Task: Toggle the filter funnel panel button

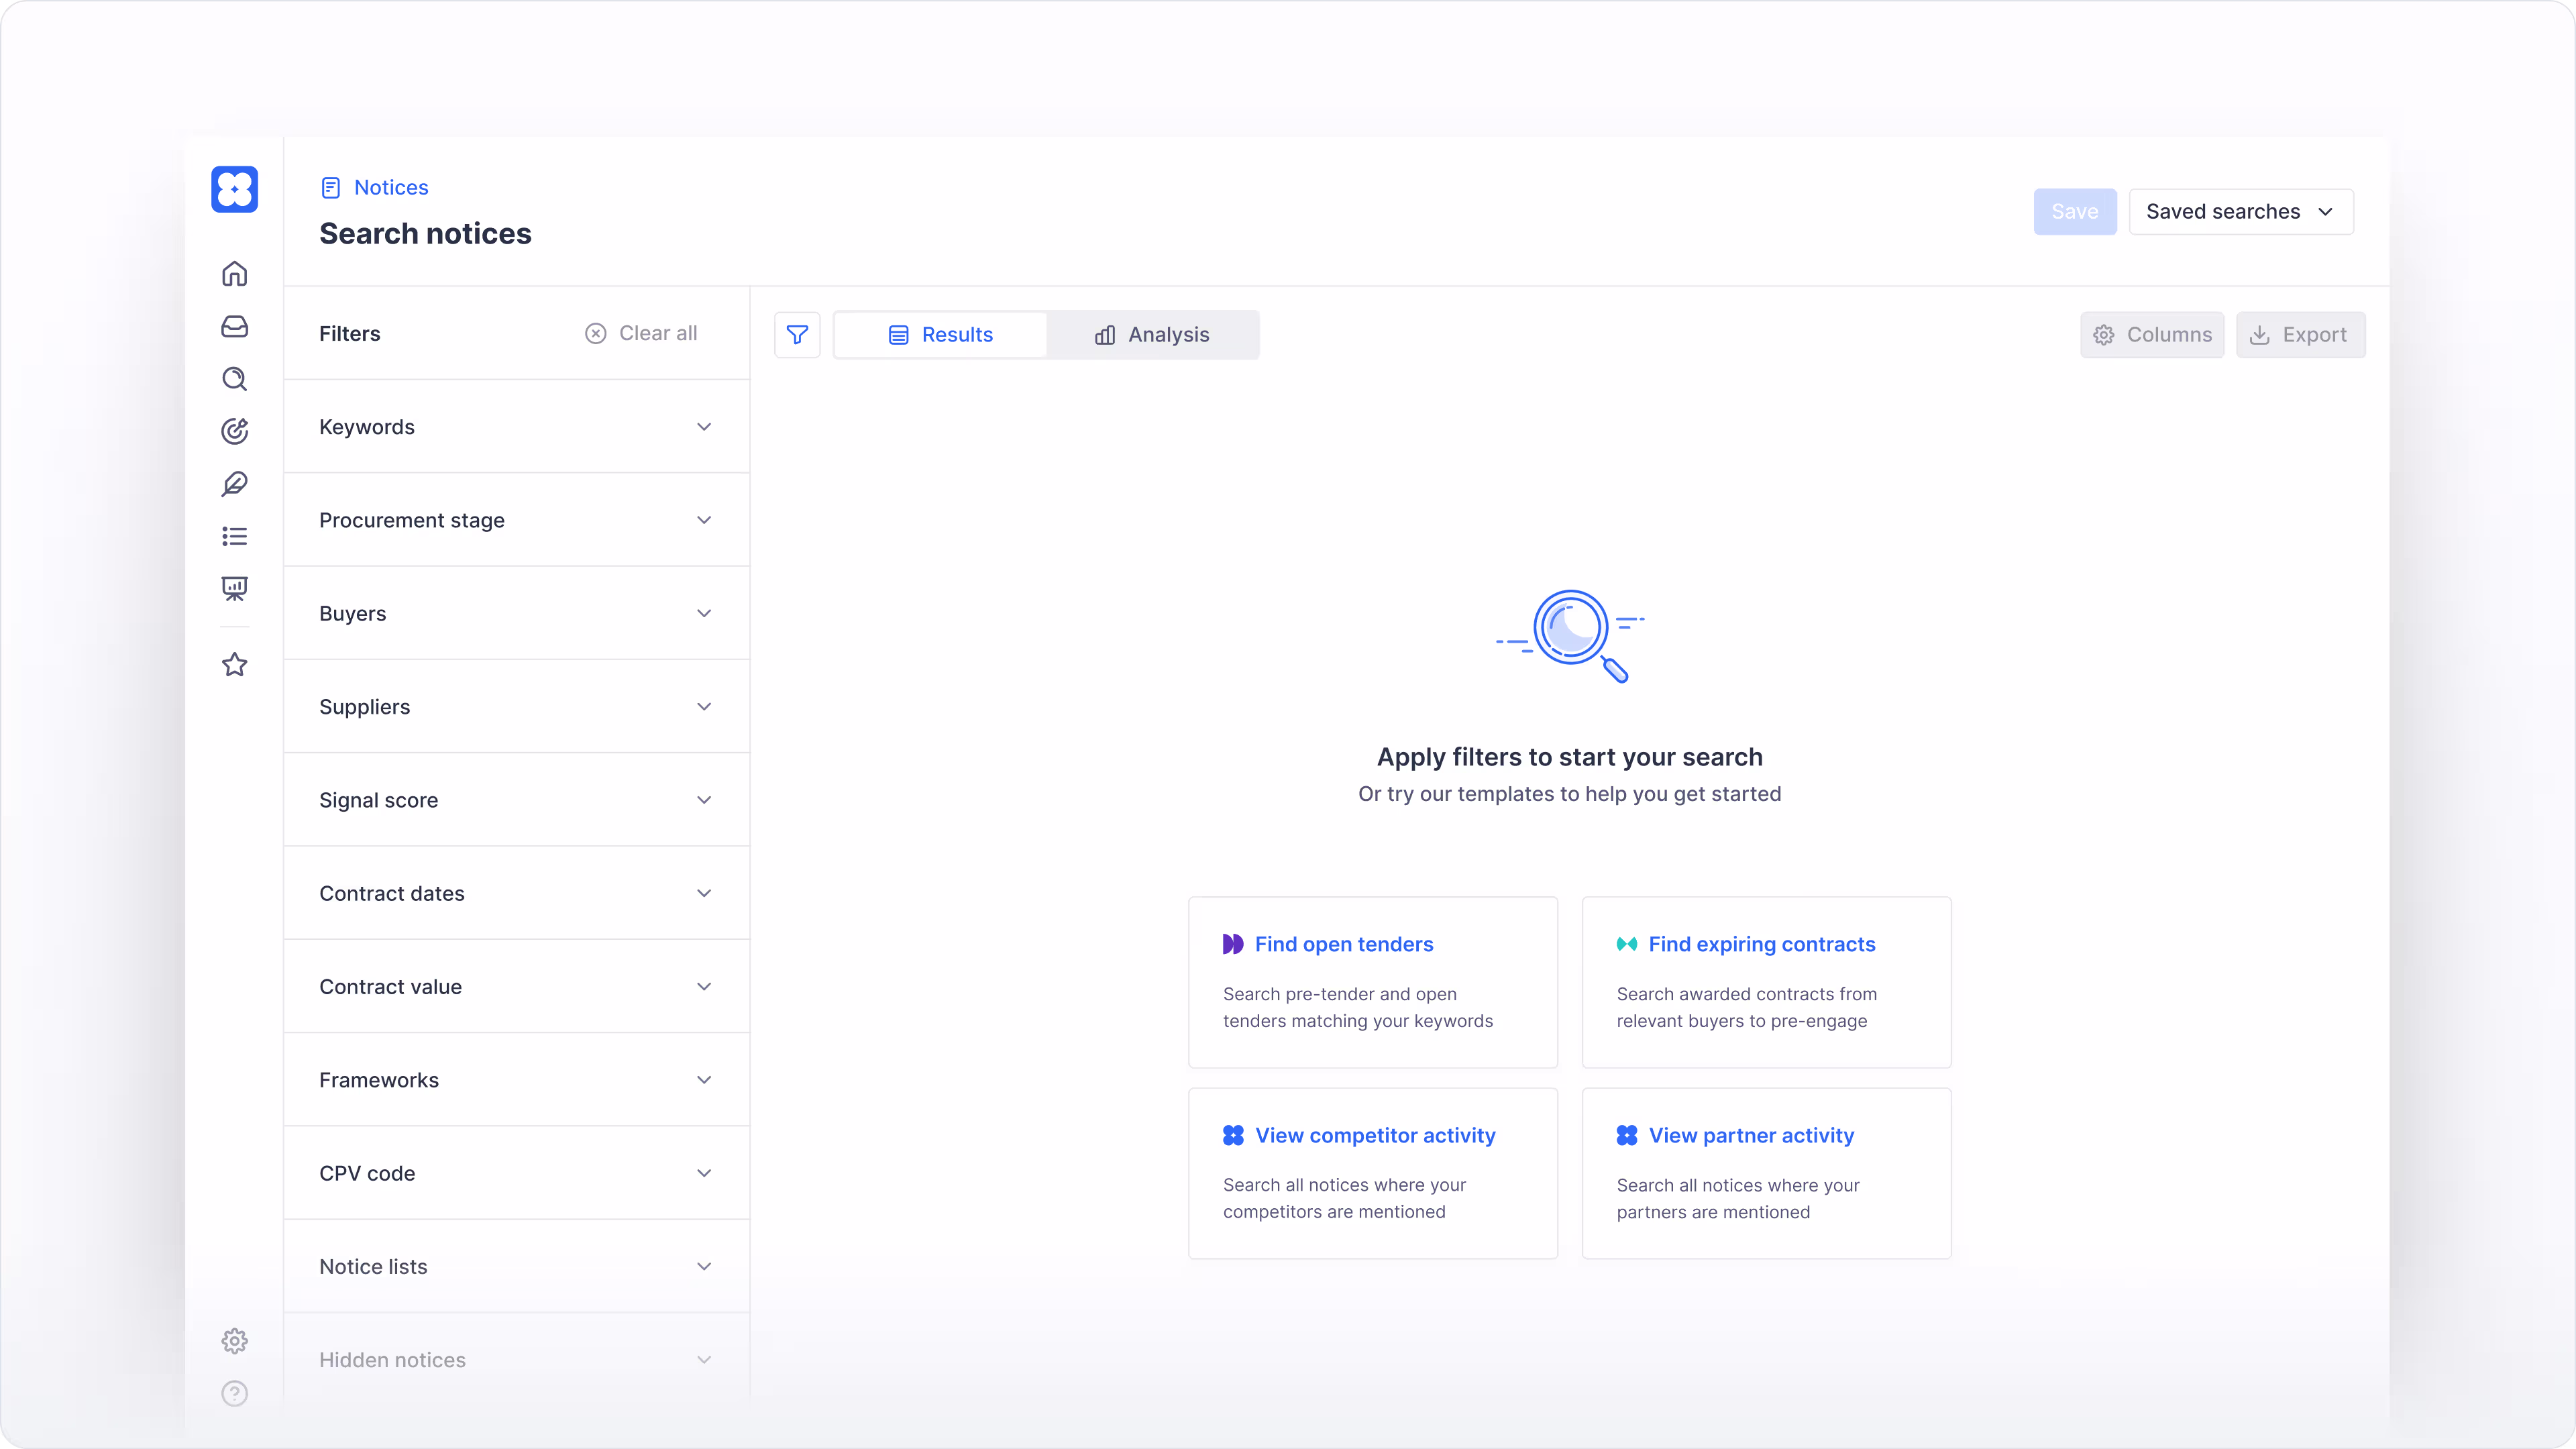Action: pyautogui.click(x=797, y=335)
